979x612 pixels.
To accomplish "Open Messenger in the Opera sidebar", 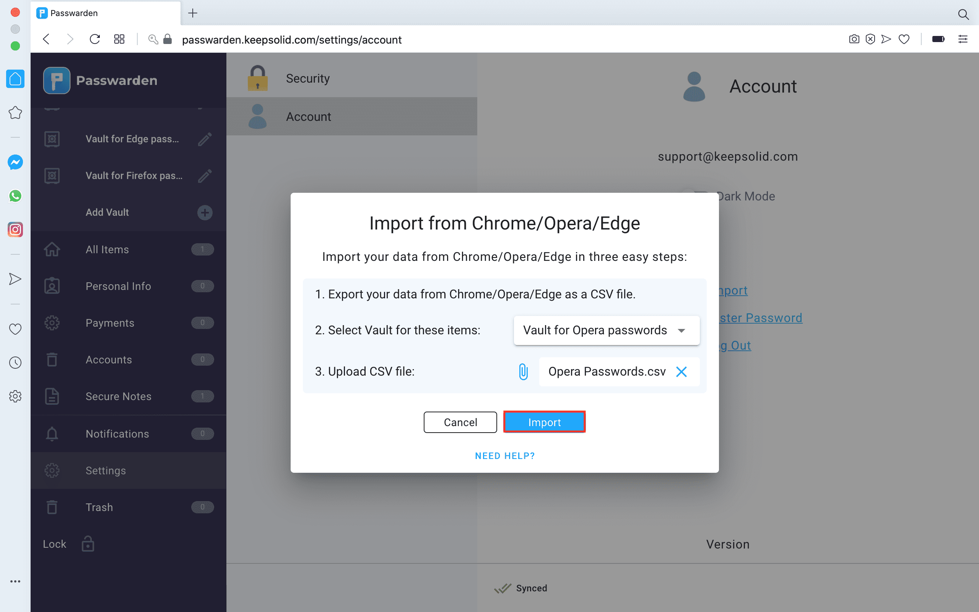I will pos(15,162).
